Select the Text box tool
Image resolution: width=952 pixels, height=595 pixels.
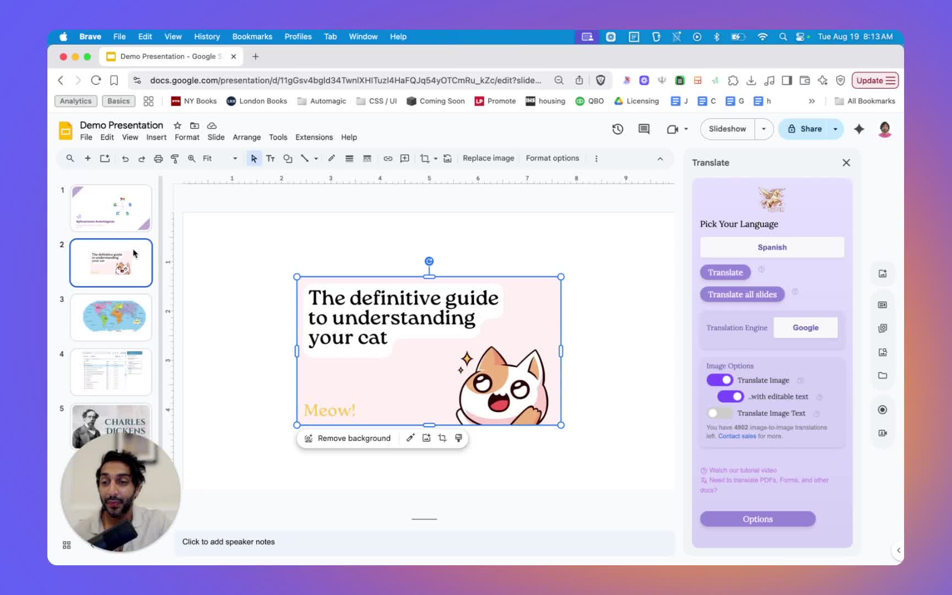coord(271,159)
